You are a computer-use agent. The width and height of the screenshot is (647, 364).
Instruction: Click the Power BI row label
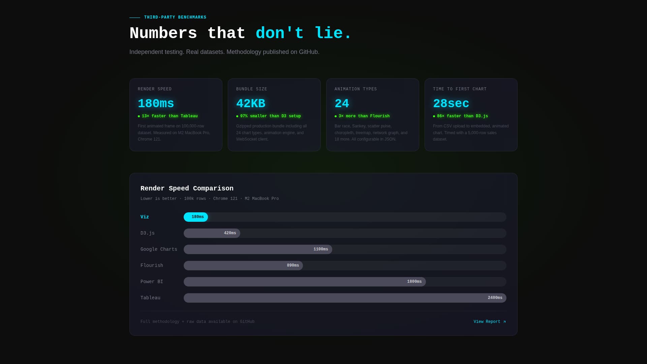click(x=152, y=282)
